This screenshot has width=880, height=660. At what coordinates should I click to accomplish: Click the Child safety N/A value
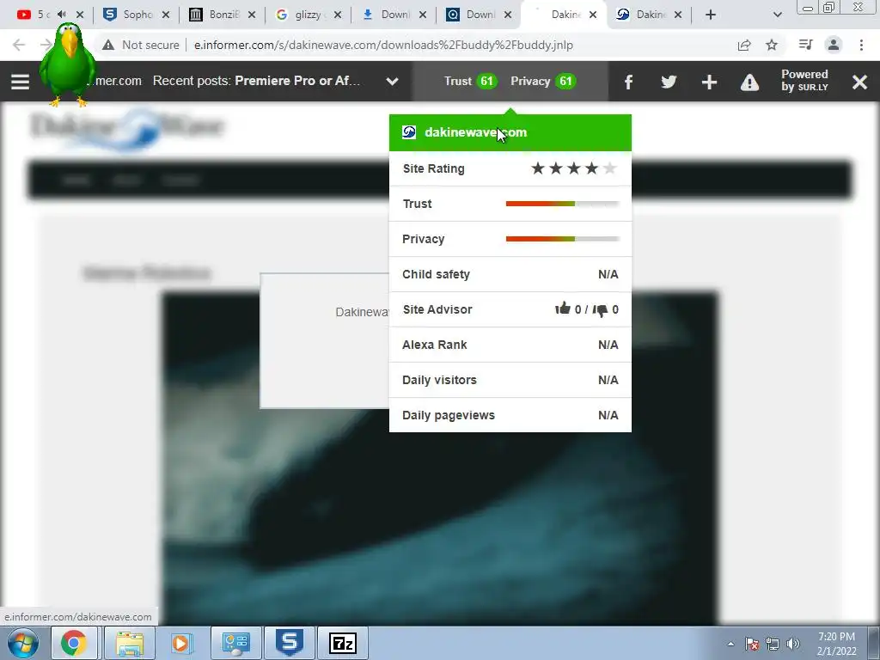tap(608, 274)
